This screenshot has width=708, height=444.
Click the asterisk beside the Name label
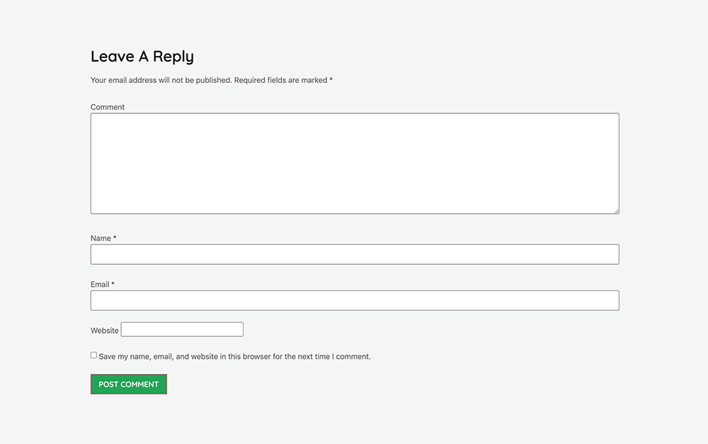115,238
